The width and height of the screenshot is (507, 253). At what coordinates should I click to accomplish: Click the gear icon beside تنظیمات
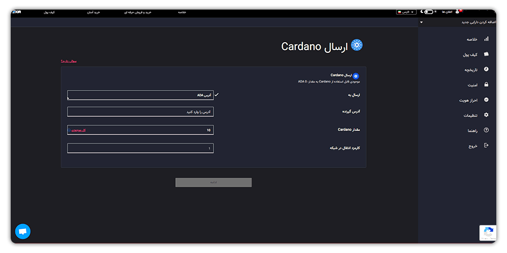pos(486,115)
